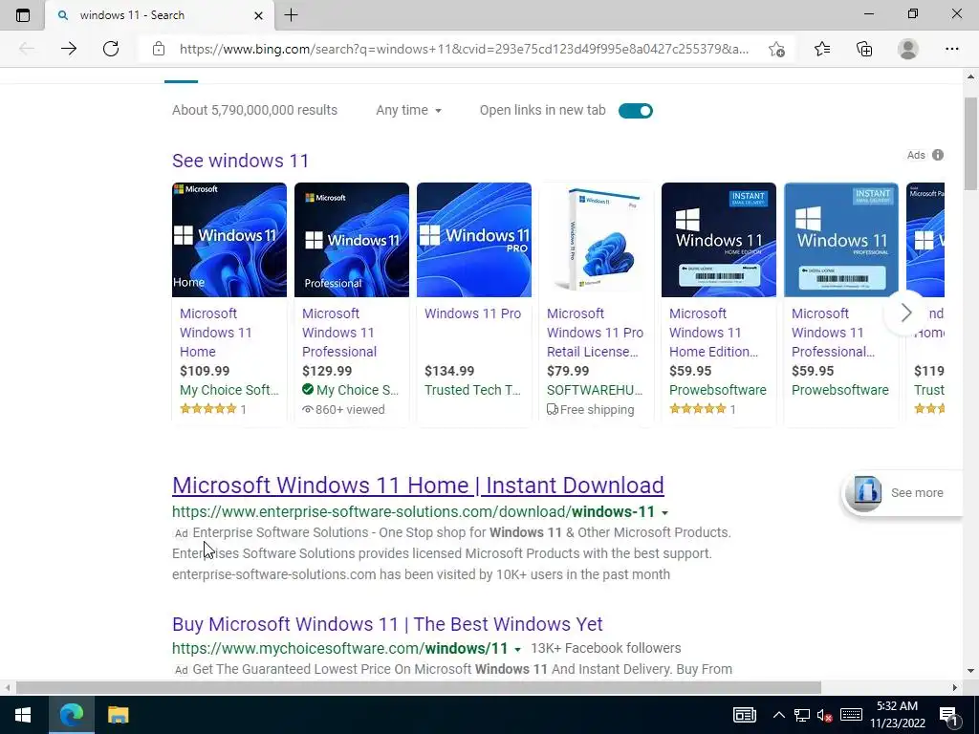Show hidden system tray icons
Screen dimensions: 979x734
778,715
